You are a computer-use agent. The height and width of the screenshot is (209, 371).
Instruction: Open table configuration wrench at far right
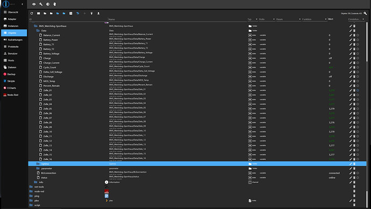pos(365,13)
